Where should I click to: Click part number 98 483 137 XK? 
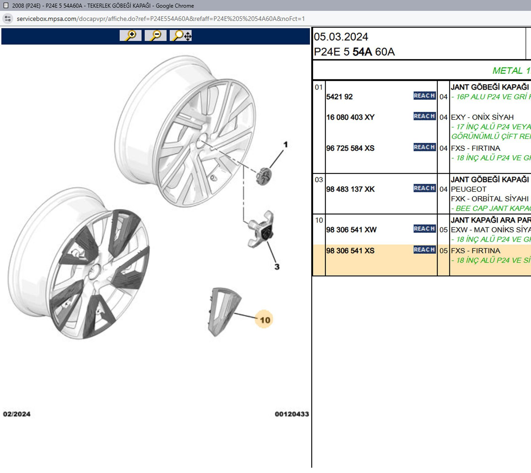(350, 189)
